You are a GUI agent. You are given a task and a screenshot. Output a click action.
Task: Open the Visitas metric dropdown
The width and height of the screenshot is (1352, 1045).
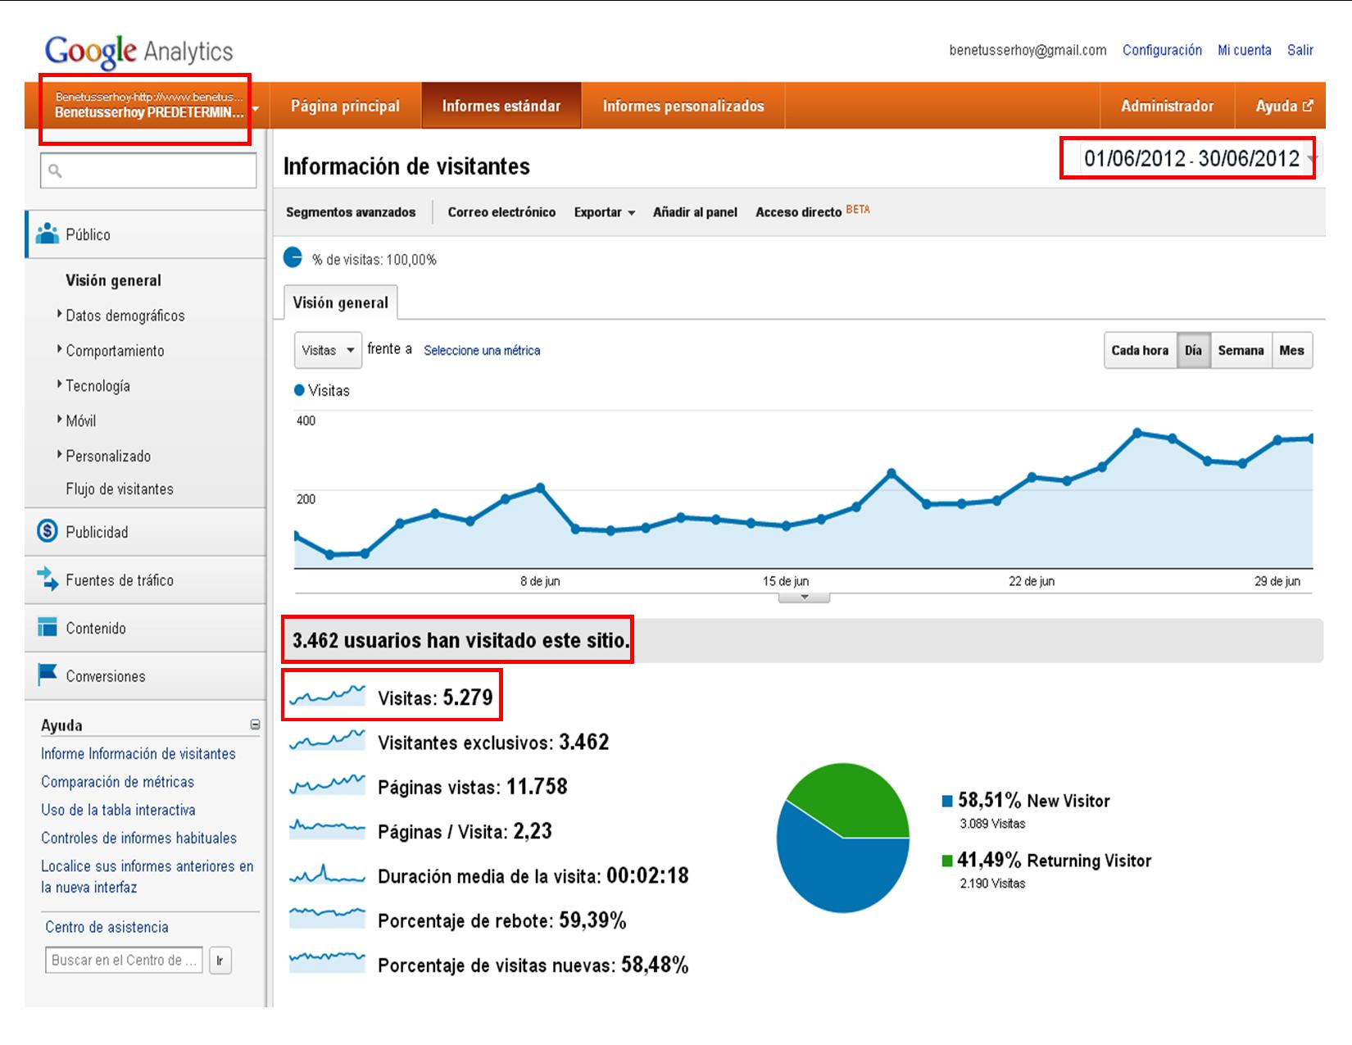[x=328, y=350]
